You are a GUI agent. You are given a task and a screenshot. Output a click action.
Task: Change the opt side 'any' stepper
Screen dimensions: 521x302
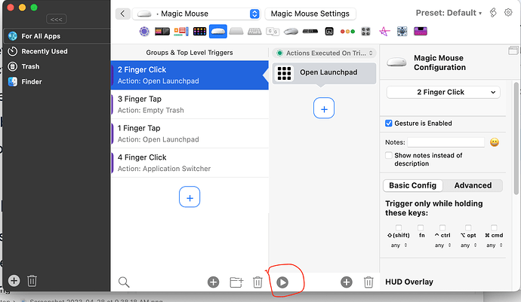468,246
